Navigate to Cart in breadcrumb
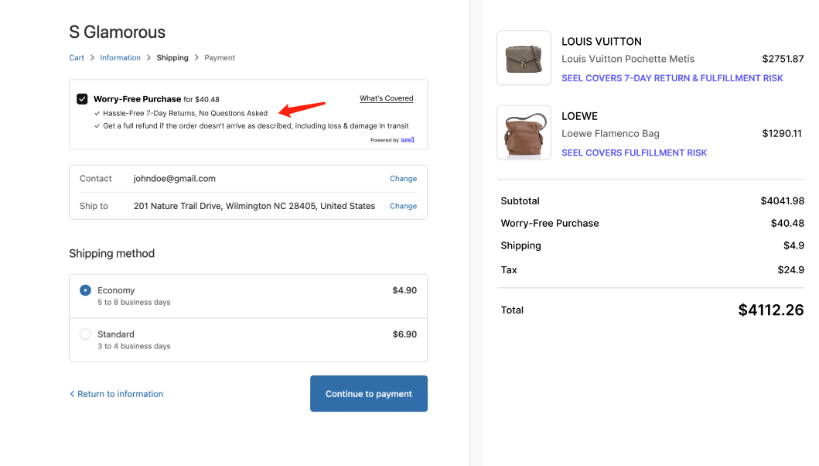 77,58
